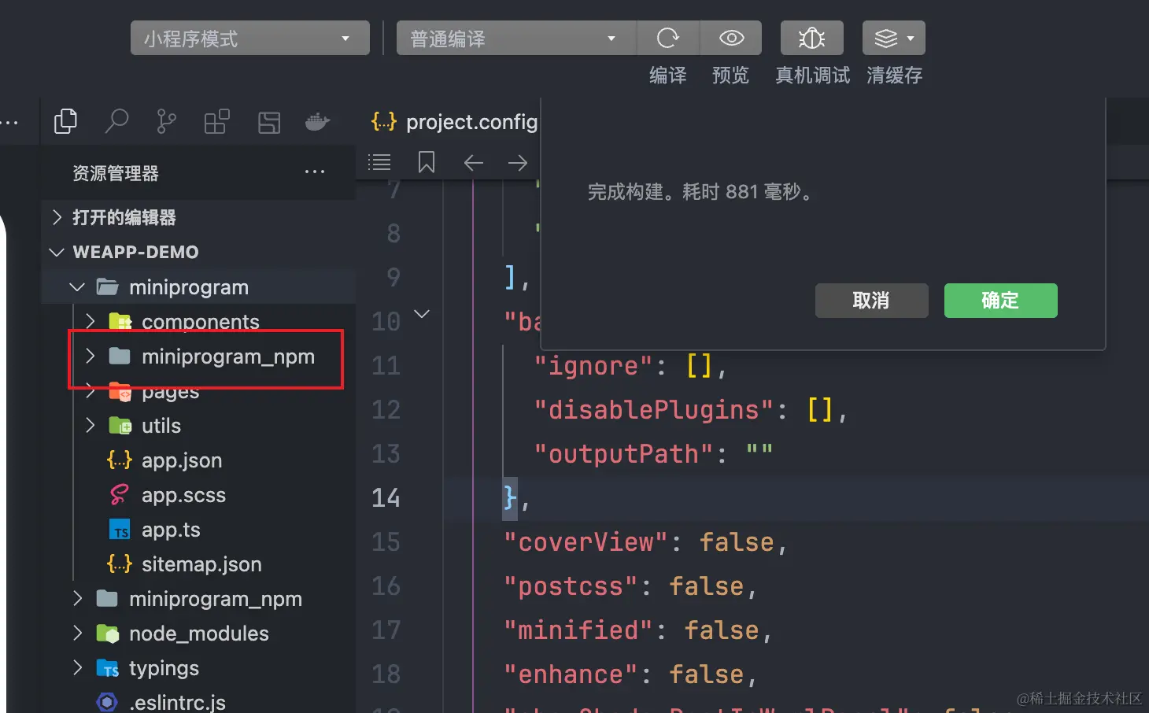Open search in the activity bar
Image resolution: width=1149 pixels, height=713 pixels.
pyautogui.click(x=116, y=121)
